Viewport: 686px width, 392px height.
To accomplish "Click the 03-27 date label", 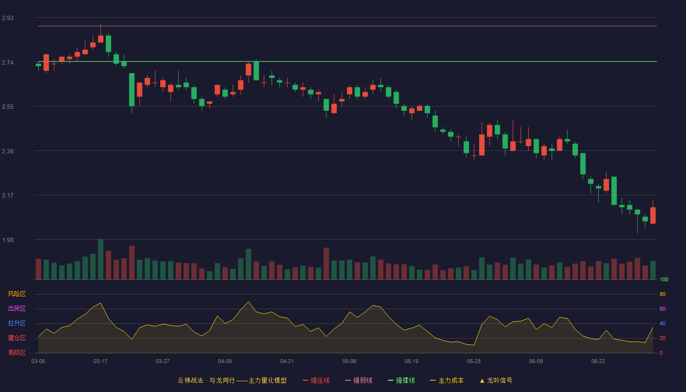I will (x=163, y=361).
